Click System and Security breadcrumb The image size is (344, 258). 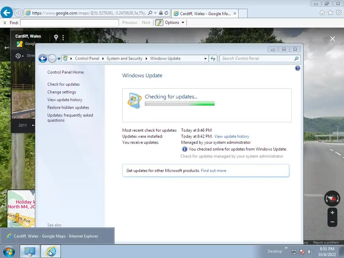tap(124, 58)
